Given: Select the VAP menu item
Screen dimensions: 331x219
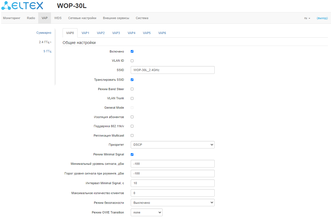Looking at the screenshot, I should click(x=45, y=18).
